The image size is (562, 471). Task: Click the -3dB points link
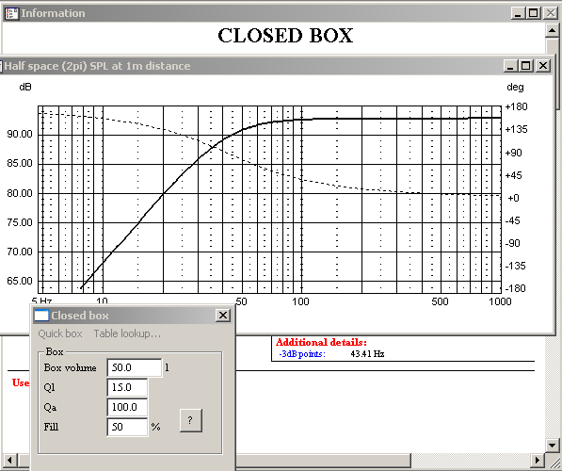302,354
